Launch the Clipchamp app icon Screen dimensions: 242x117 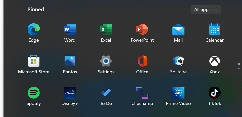pyautogui.click(x=142, y=93)
